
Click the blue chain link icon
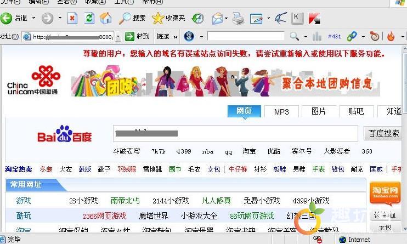352,36
